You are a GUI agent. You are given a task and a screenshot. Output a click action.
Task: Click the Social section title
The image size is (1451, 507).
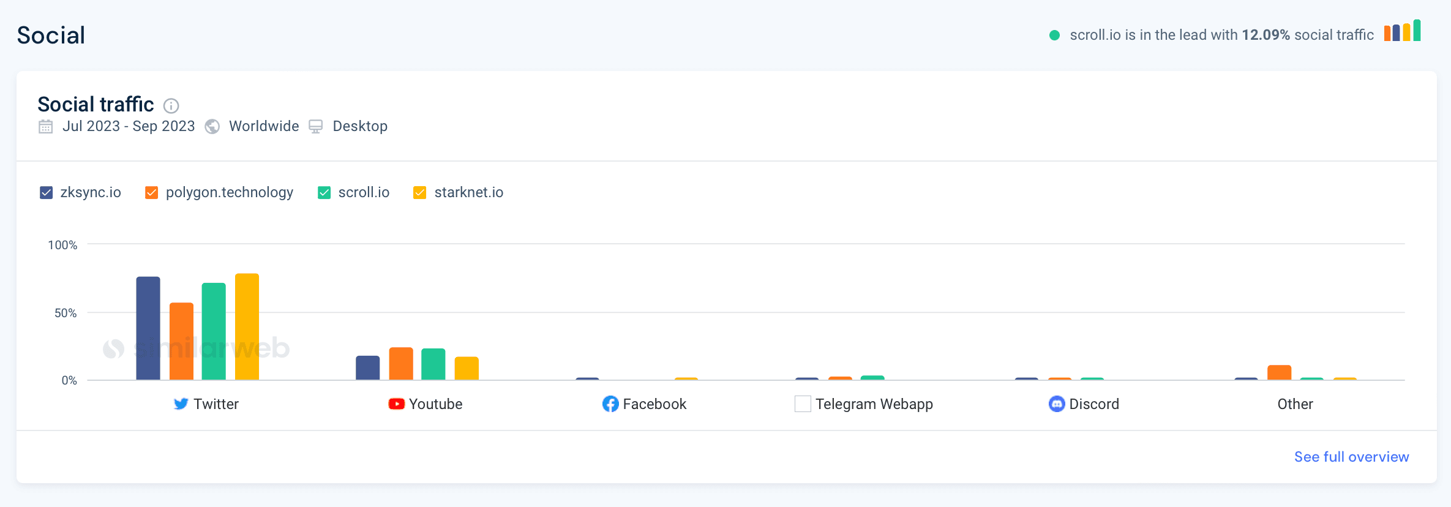(51, 36)
